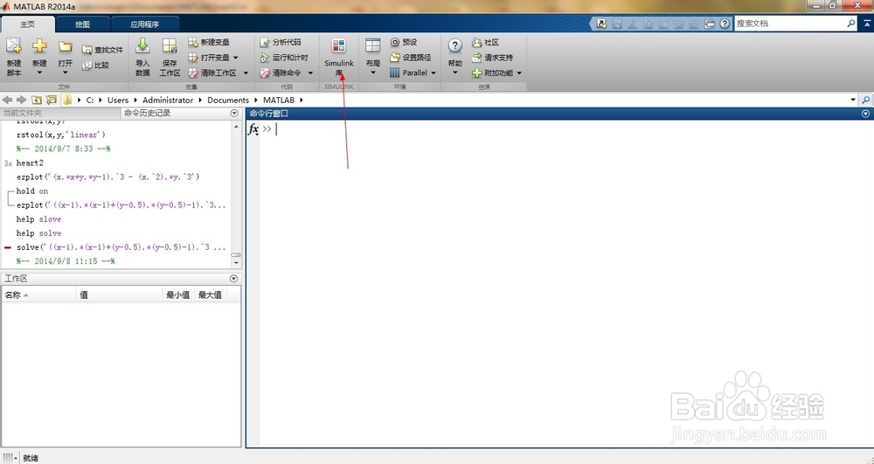The image size is (874, 464).
Task: Click Run and Time (运行和计时)
Action: coord(284,58)
